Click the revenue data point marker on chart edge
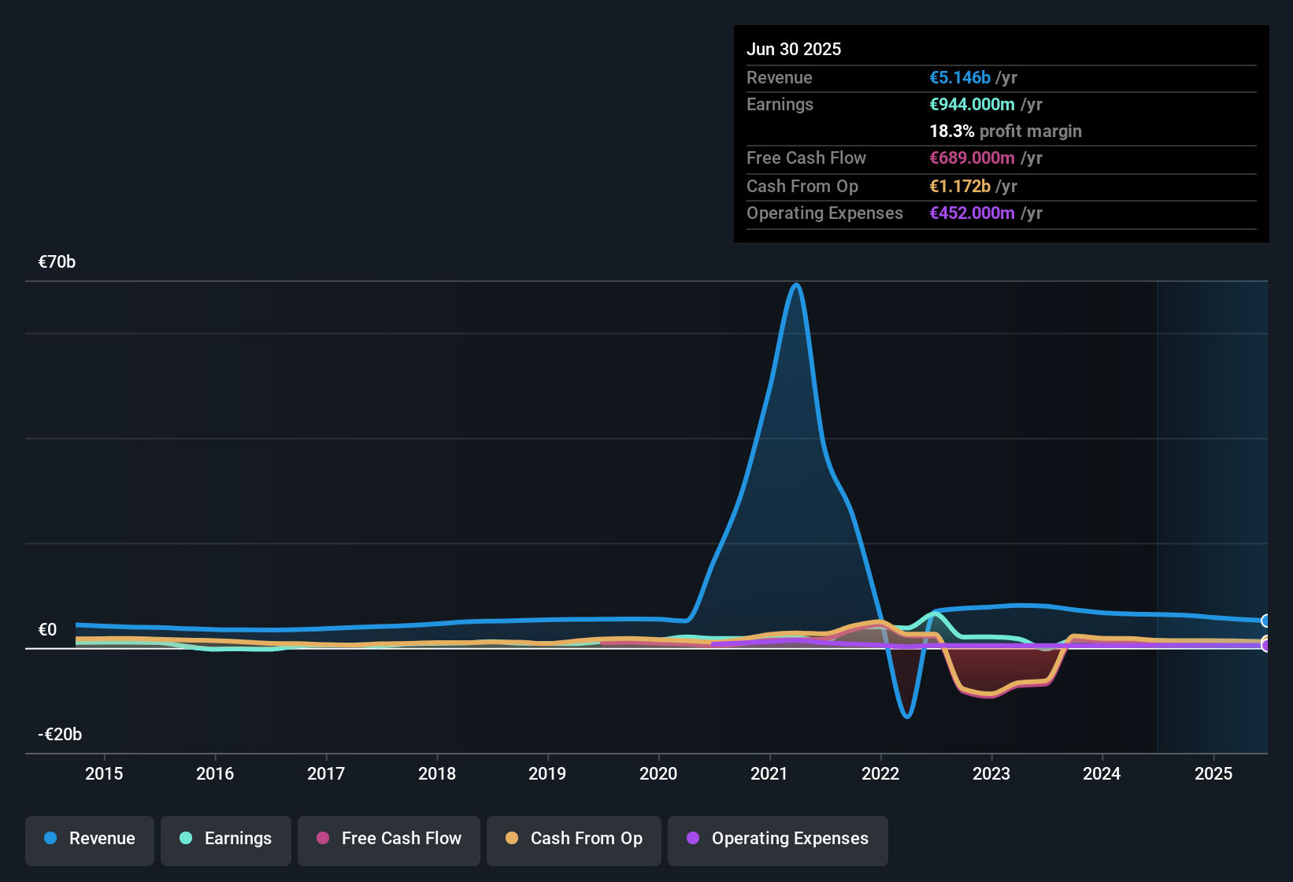The image size is (1293, 882). coord(1266,621)
